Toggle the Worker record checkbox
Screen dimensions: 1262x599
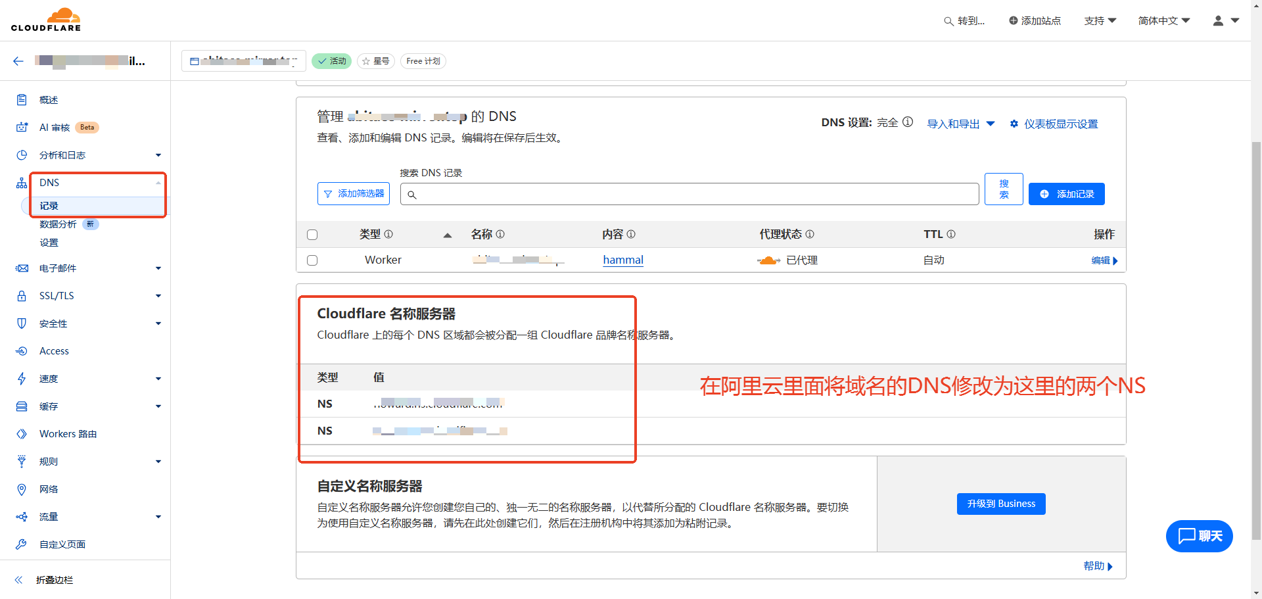pos(312,260)
